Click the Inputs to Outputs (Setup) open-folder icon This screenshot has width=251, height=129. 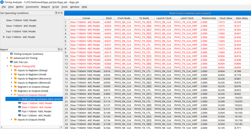pyautogui.click(x=16, y=95)
